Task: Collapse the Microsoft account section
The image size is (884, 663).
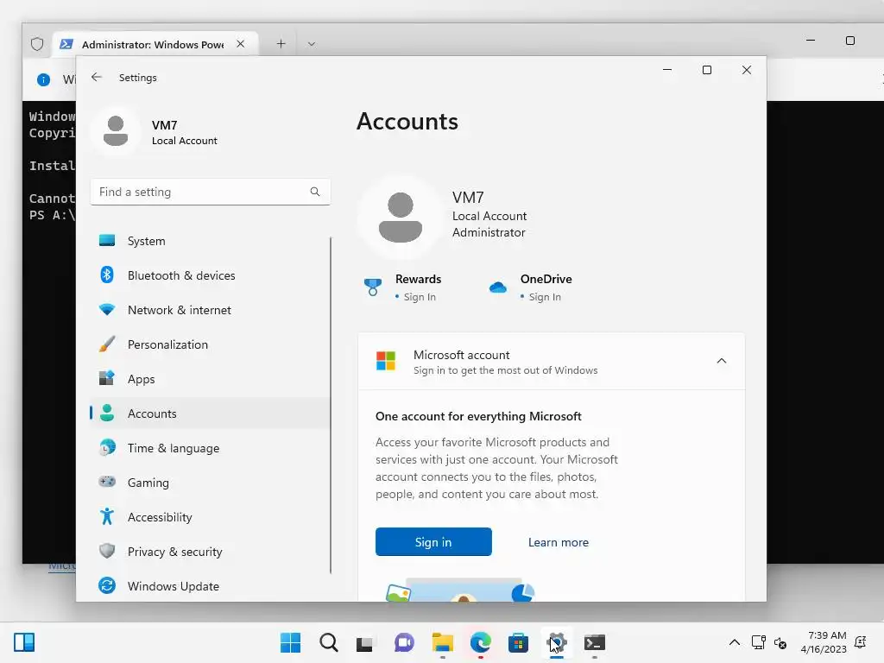Action: (721, 361)
